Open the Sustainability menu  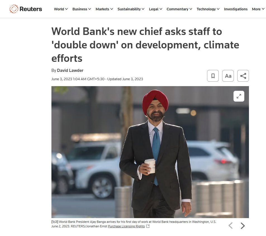pos(131,9)
